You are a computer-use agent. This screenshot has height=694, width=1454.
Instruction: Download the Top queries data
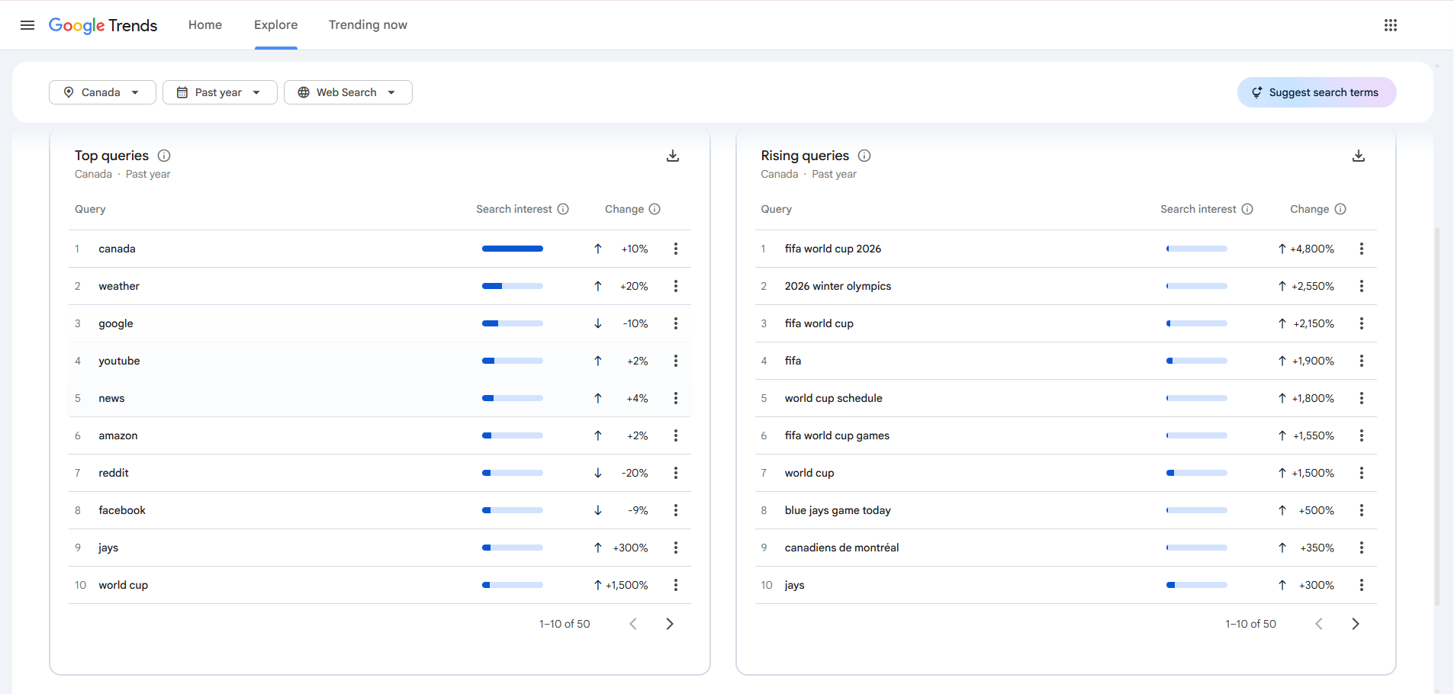[x=673, y=156]
